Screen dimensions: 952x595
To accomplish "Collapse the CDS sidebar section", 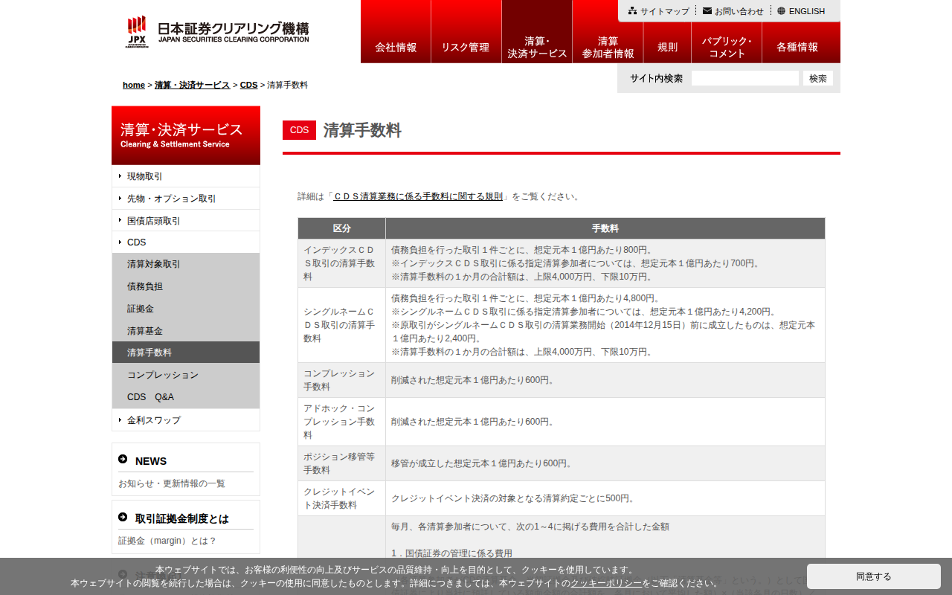I will (186, 242).
